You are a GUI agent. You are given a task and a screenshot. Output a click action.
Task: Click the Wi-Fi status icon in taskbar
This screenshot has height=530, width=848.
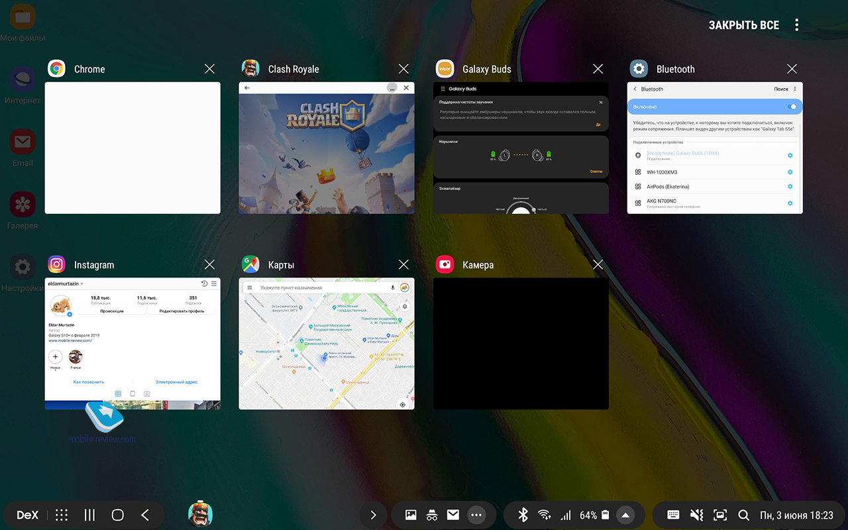(x=544, y=515)
